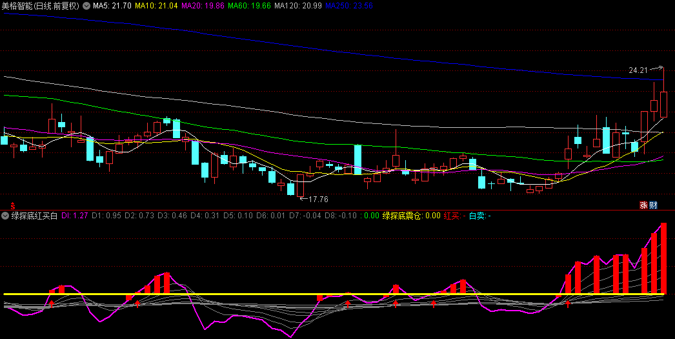Image resolution: width=675 pixels, height=339 pixels.
Task: Click the D1: 0.95 value
Action: pos(106,216)
